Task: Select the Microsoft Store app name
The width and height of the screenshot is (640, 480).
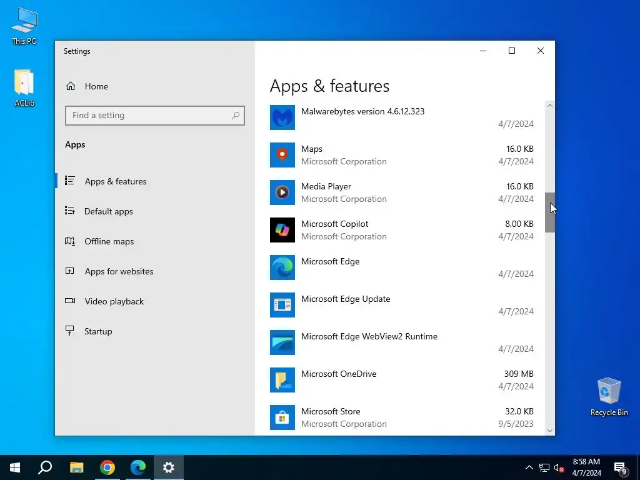Action: point(331,411)
